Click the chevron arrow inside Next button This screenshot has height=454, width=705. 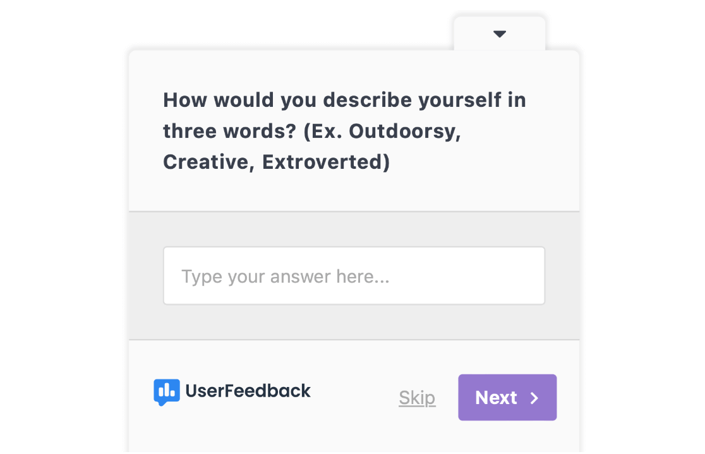coord(534,398)
